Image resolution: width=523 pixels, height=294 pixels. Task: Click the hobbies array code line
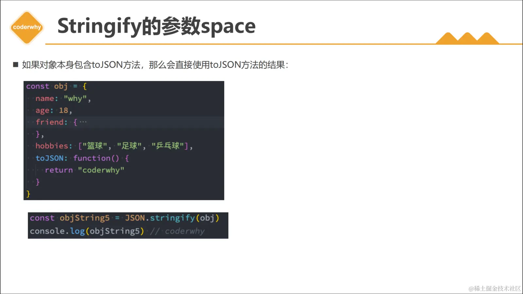click(114, 146)
